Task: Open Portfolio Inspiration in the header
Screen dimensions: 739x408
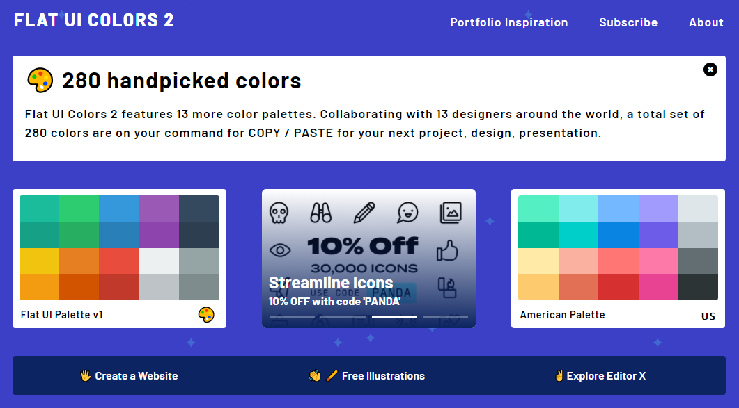Action: (x=508, y=22)
